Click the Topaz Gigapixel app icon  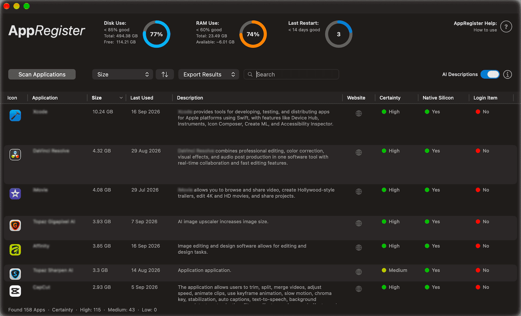coord(15,225)
